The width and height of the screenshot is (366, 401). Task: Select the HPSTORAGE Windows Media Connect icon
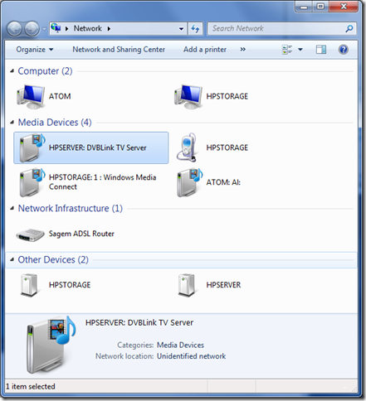(x=32, y=182)
